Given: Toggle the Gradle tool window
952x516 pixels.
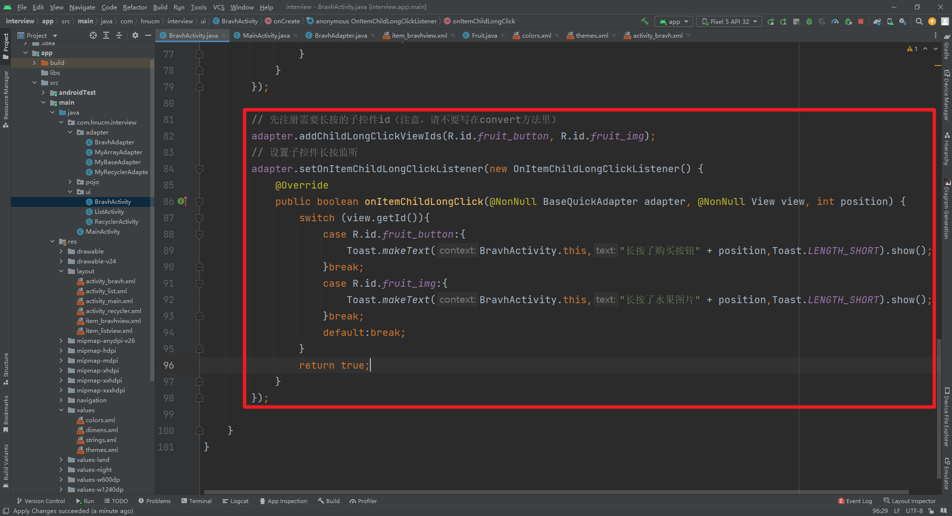Looking at the screenshot, I should pos(947,47).
